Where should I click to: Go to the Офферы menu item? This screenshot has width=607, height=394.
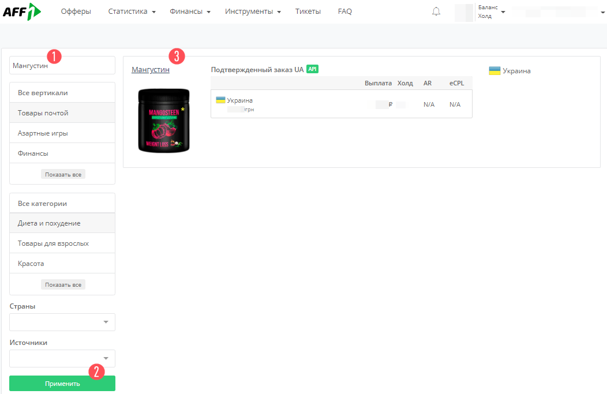76,12
